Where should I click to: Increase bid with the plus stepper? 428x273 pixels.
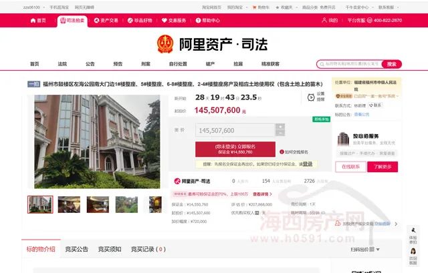coord(280,127)
